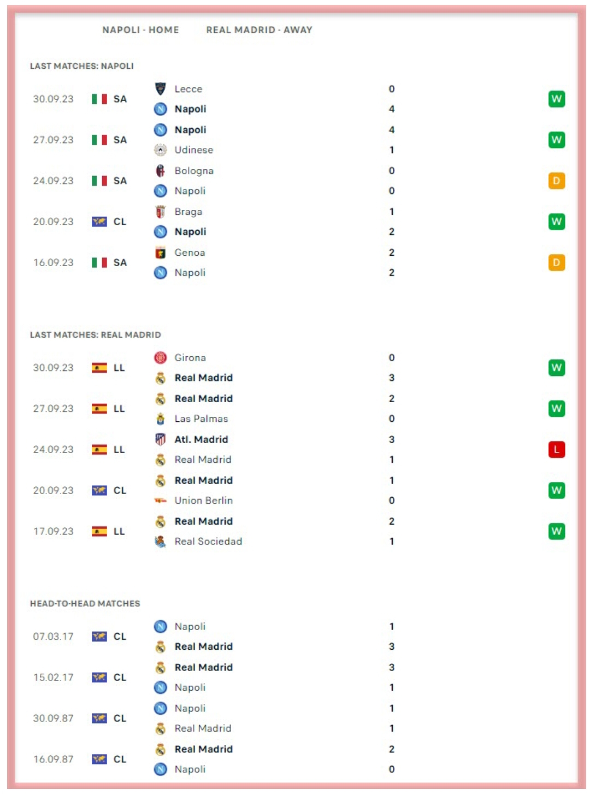Switch to Real Madrid - Away tab
Image resolution: width=590 pixels, height=794 pixels.
[x=259, y=30]
